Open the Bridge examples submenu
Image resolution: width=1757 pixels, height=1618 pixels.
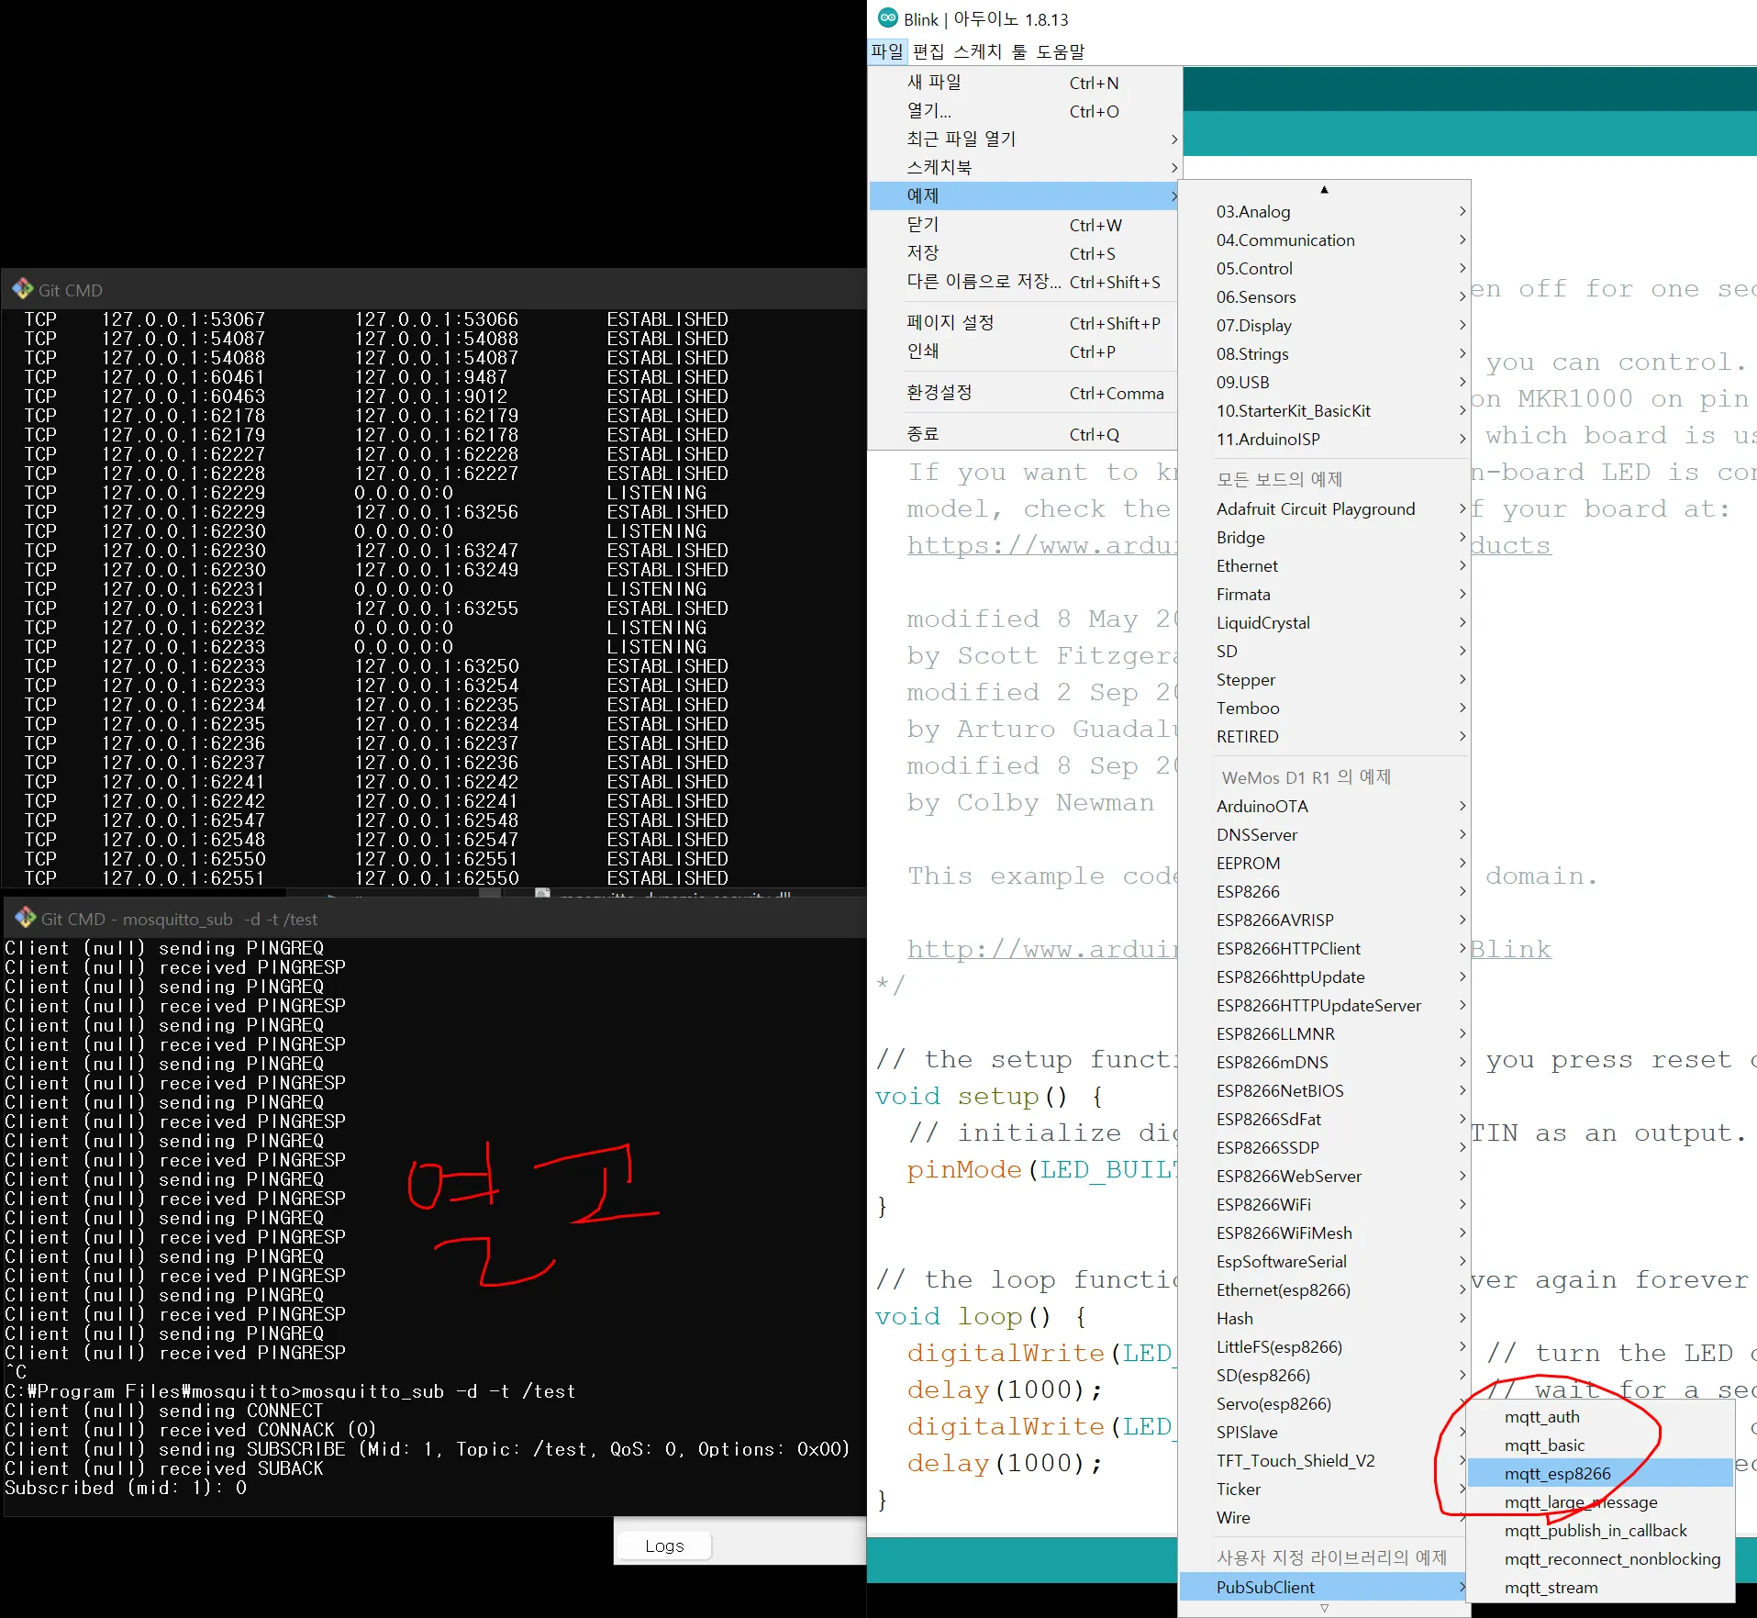point(1324,538)
